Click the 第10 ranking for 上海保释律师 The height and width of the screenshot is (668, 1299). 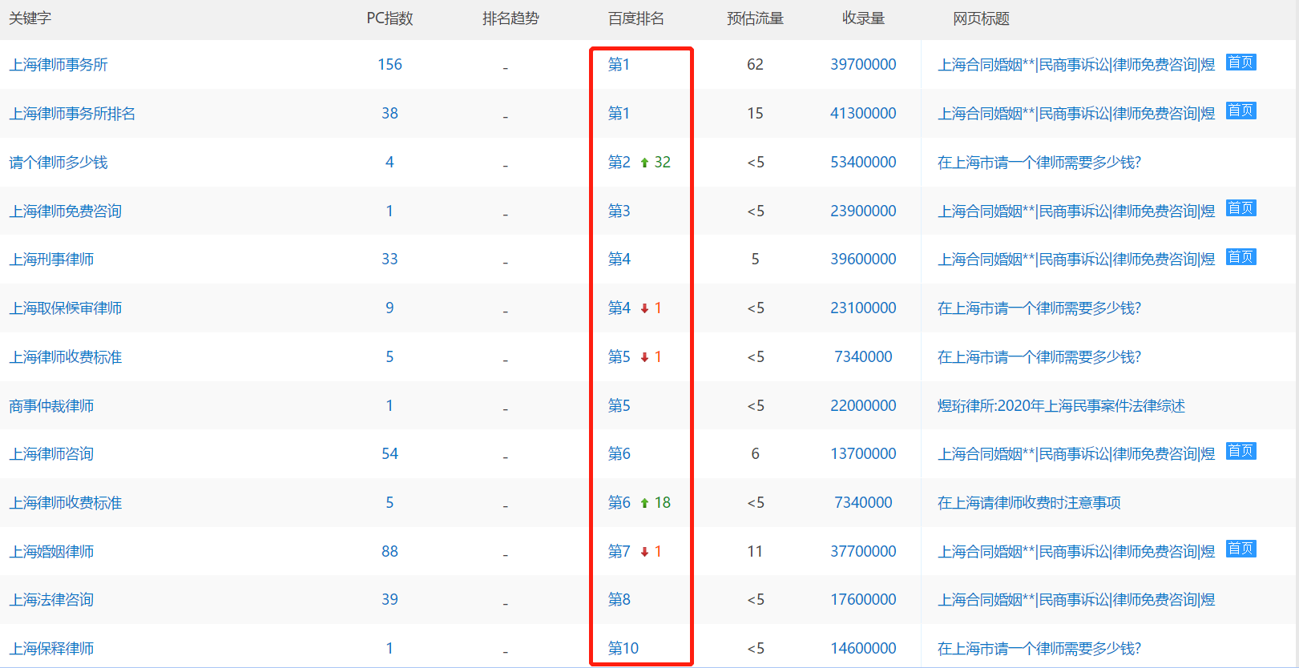point(623,648)
